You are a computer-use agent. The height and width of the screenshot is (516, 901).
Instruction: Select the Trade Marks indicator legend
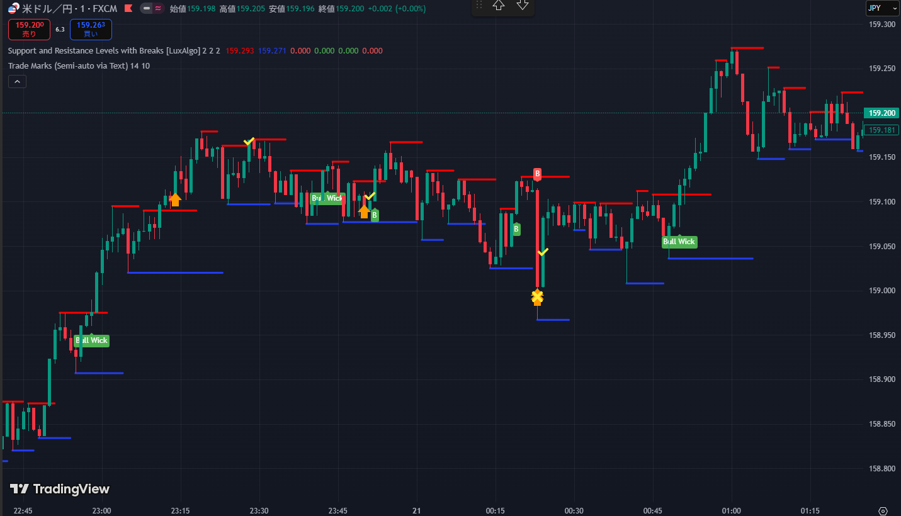[x=68, y=65]
